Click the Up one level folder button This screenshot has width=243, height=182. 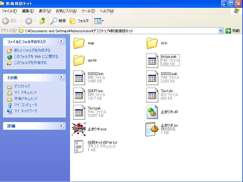pos(43,21)
